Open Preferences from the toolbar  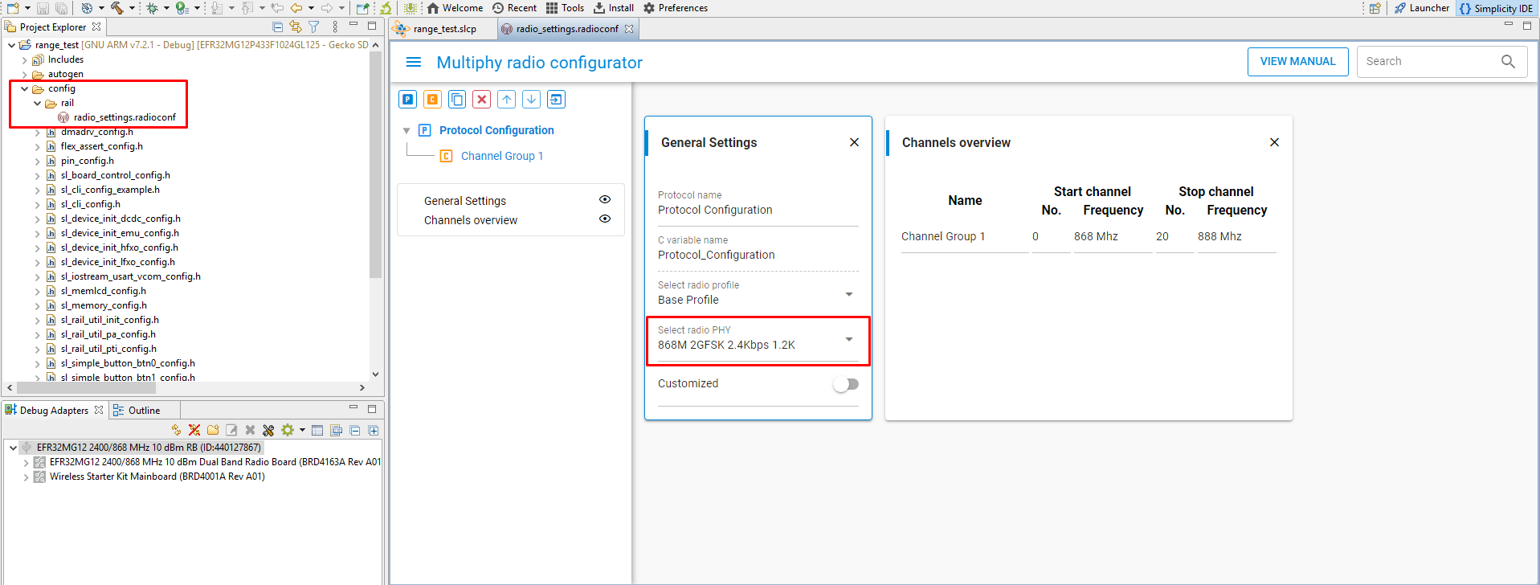click(676, 8)
